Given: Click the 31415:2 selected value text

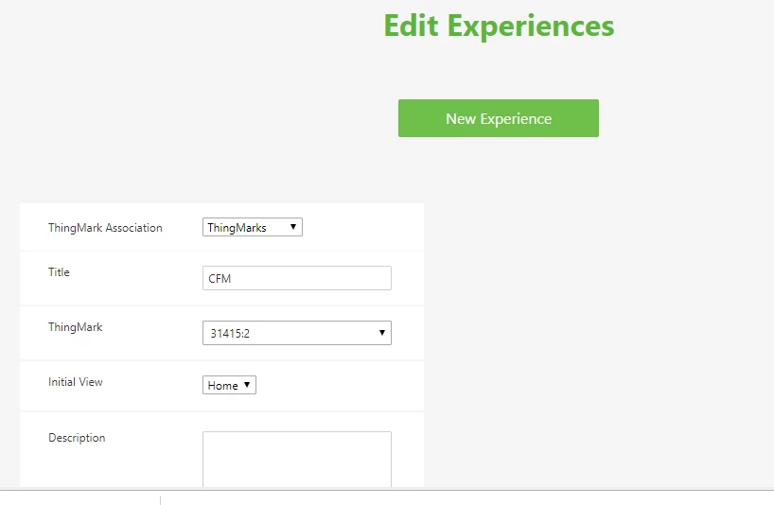Looking at the screenshot, I should tap(230, 334).
